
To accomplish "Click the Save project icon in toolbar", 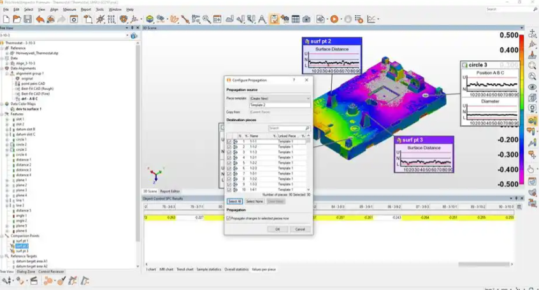I will [x=26, y=19].
